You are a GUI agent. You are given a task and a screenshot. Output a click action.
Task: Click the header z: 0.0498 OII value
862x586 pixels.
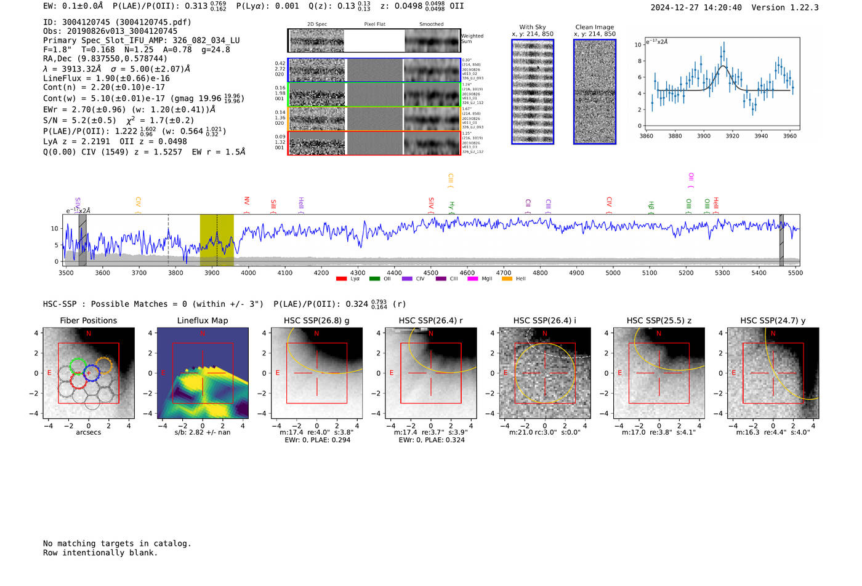422,6
